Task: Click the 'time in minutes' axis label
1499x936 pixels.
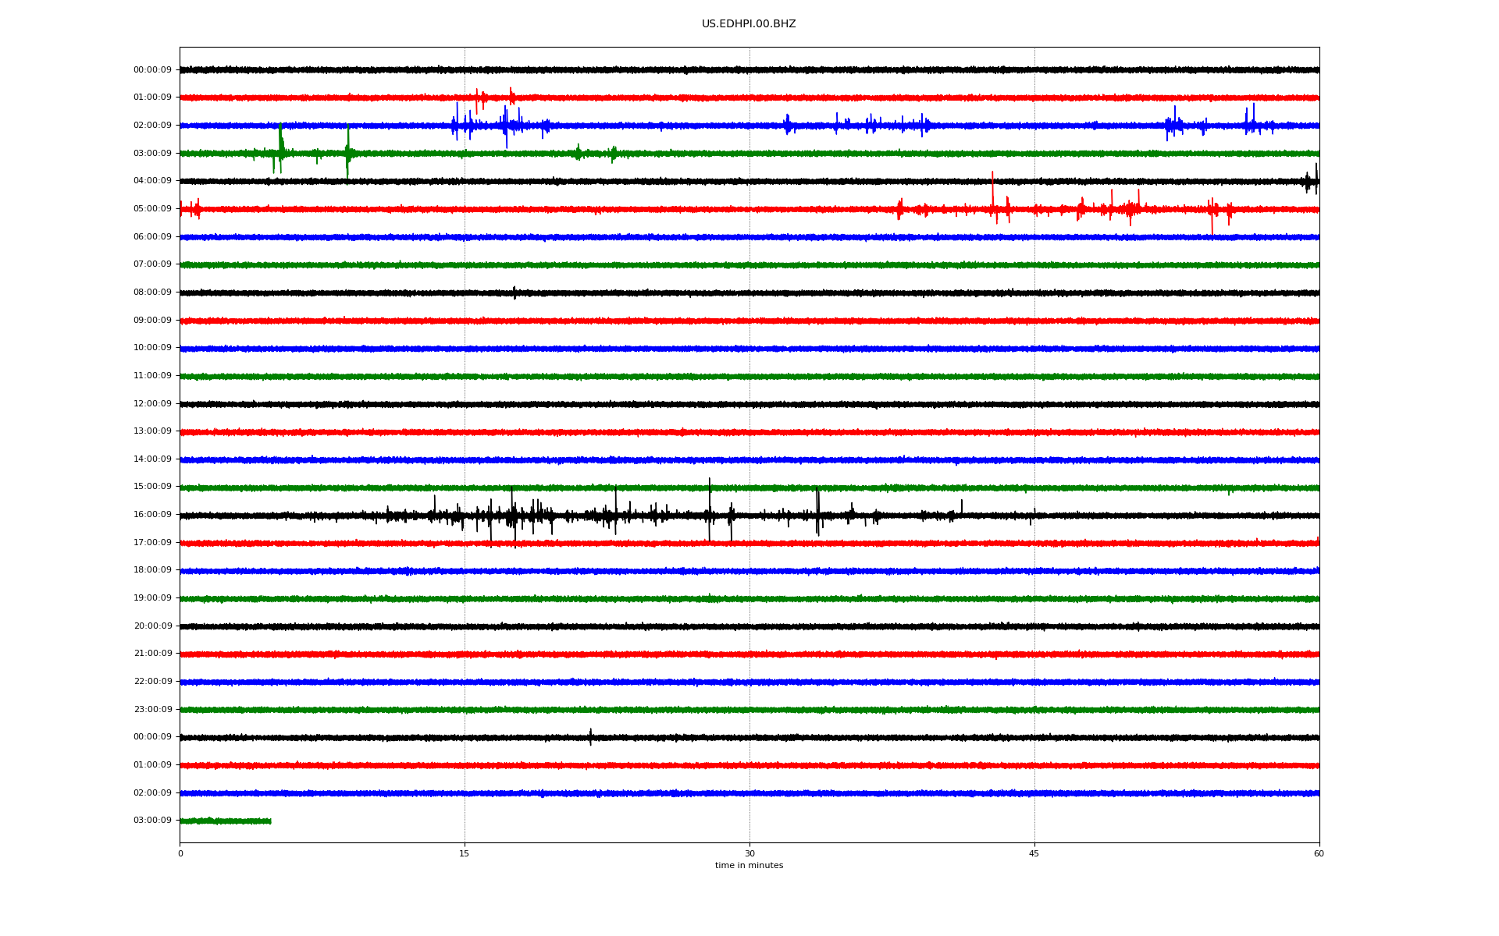Action: pos(749,866)
